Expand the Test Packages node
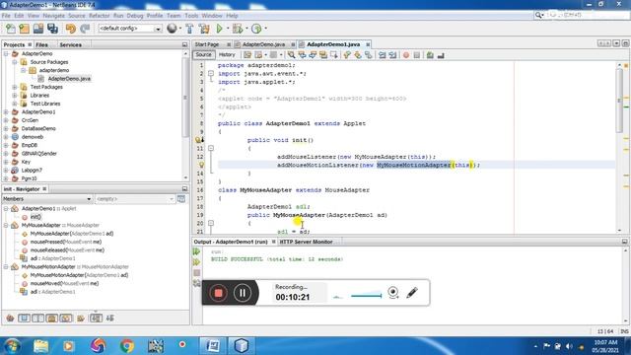Viewport: 631px width, 355px height. [x=15, y=87]
